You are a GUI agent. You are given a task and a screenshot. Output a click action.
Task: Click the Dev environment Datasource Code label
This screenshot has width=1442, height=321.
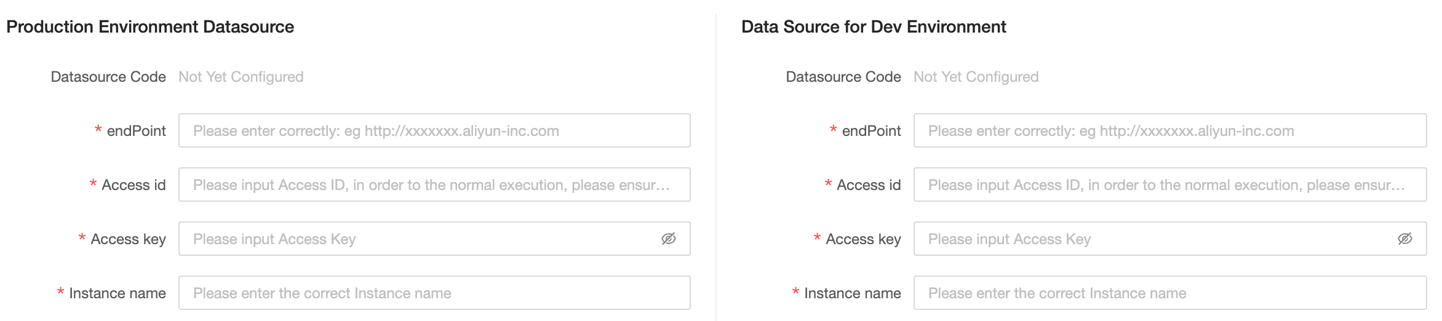click(x=843, y=77)
